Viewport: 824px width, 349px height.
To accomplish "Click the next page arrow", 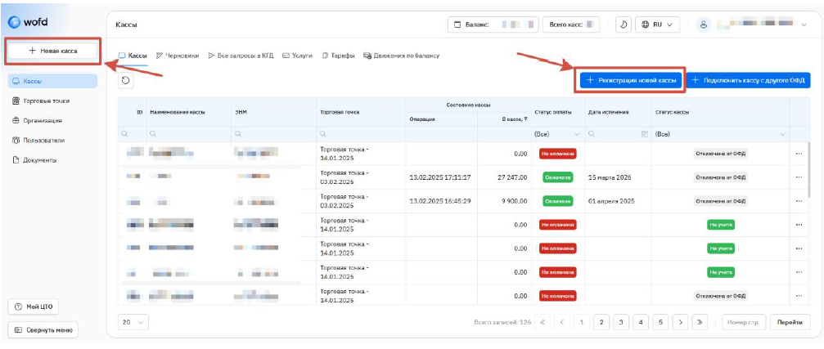I will (x=681, y=322).
